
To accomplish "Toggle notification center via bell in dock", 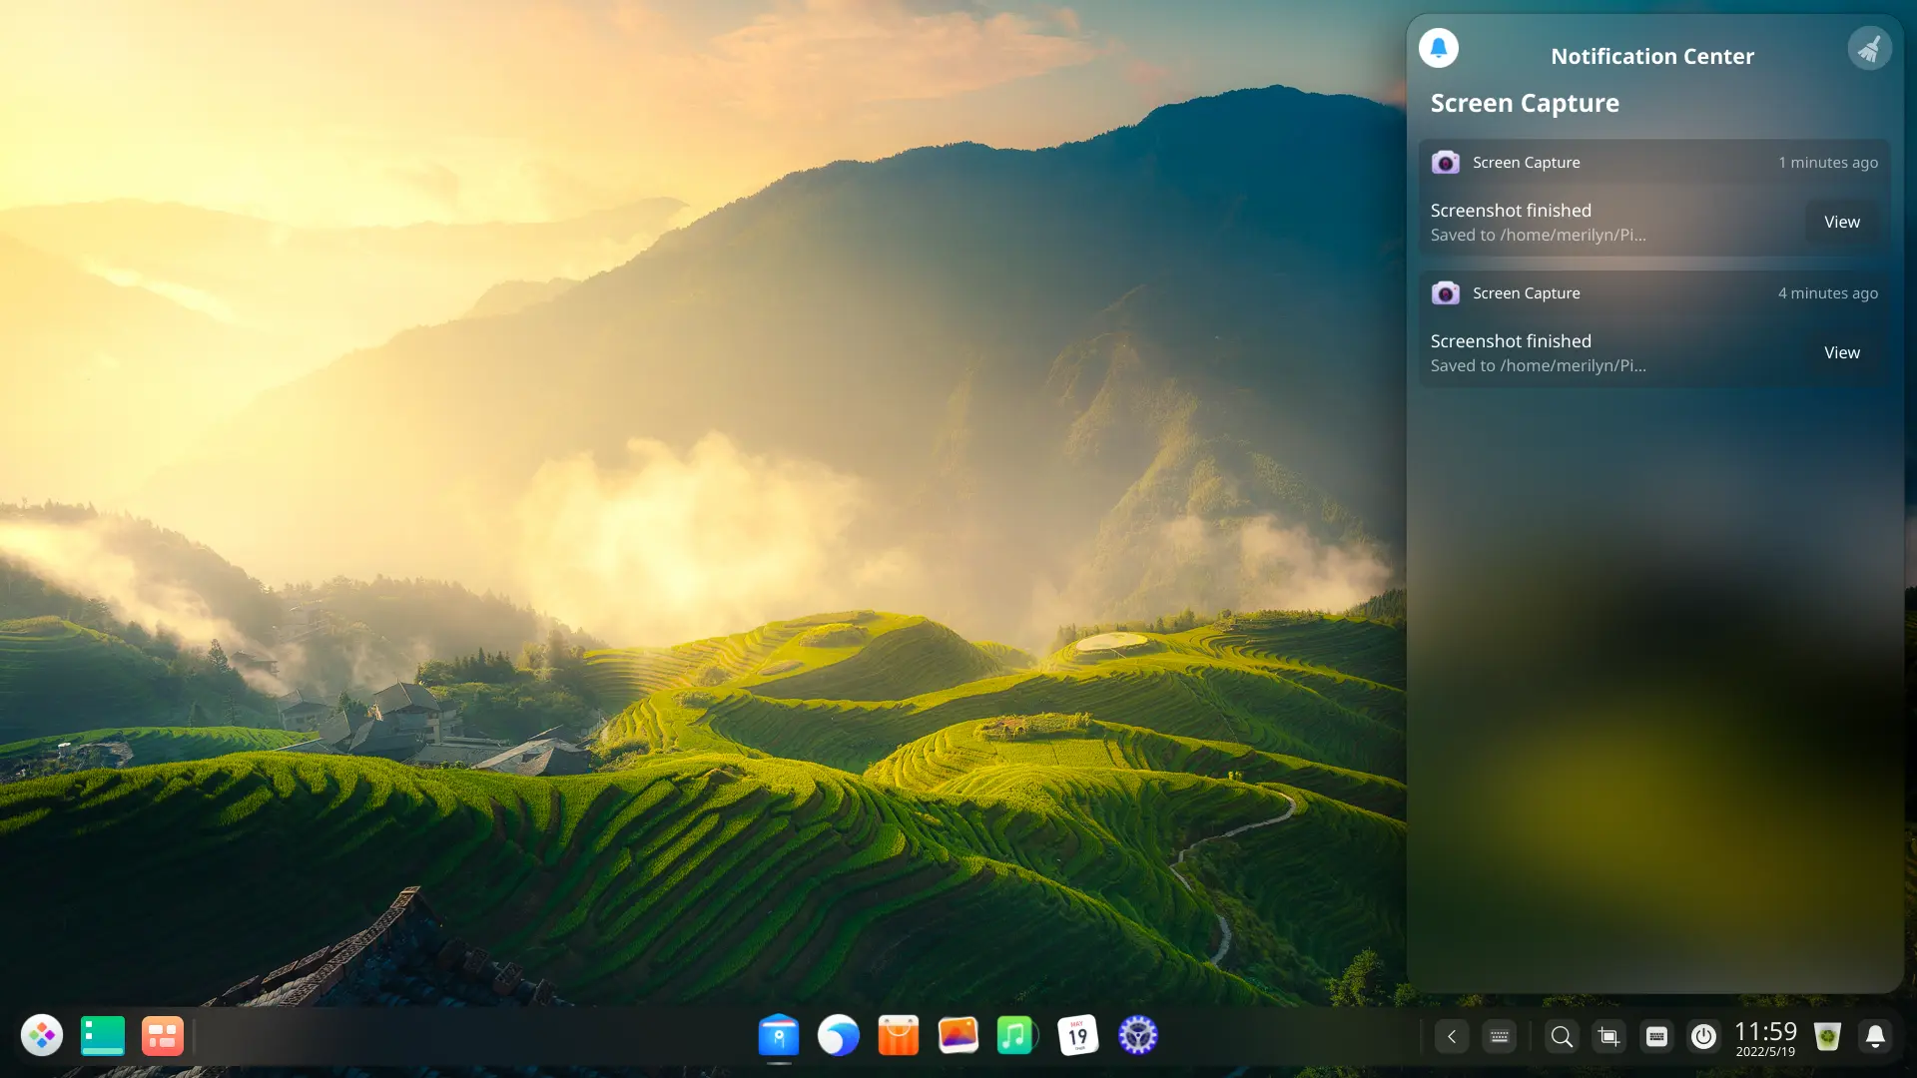I will pyautogui.click(x=1875, y=1037).
